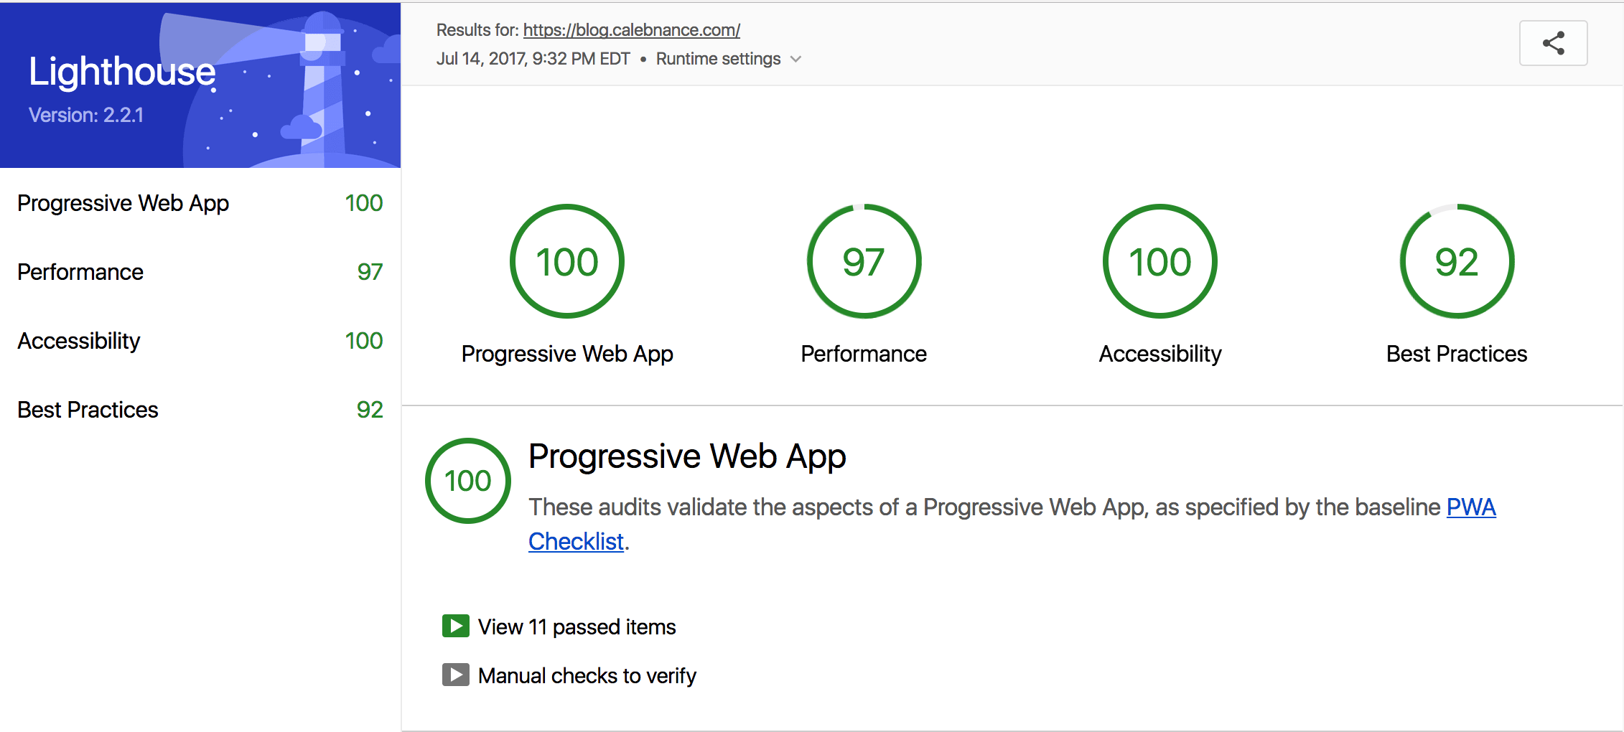Screen dimensions: 1624x732
Task: Select the Best Practices gauge showing 92
Action: point(1455,261)
